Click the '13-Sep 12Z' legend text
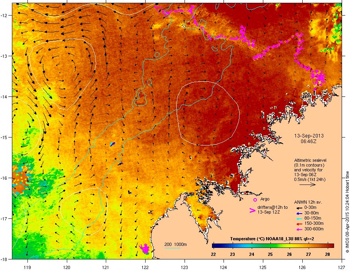 click(268, 212)
